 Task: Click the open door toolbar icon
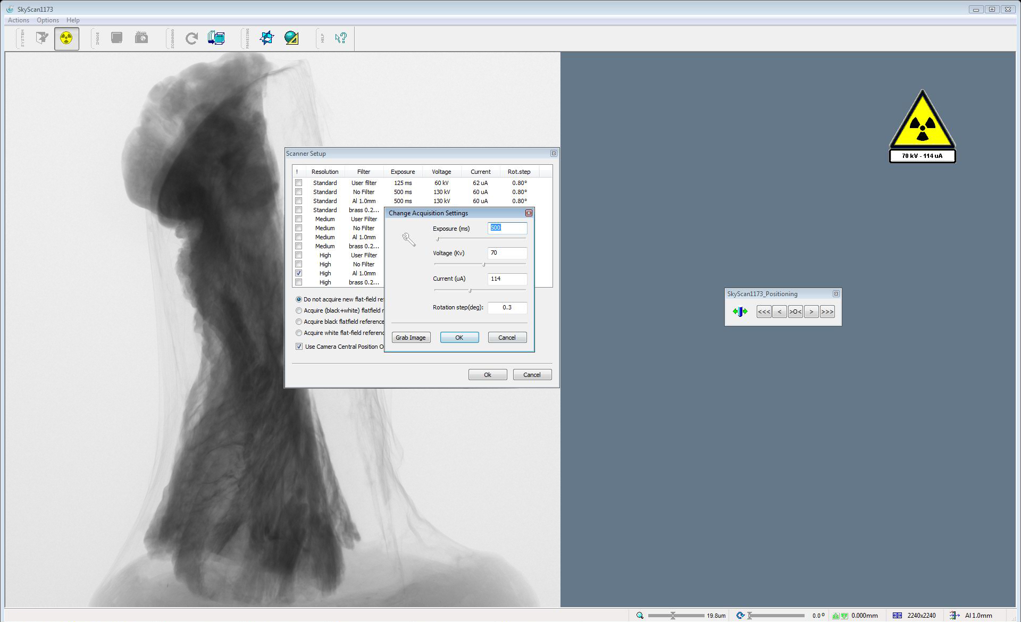point(42,38)
